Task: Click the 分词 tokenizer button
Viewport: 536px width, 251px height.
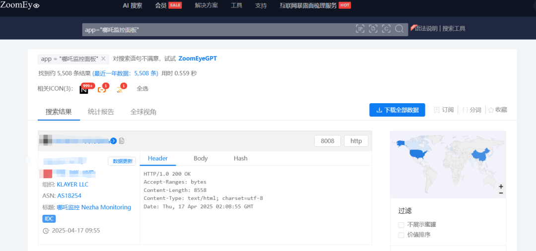Action: [471, 110]
